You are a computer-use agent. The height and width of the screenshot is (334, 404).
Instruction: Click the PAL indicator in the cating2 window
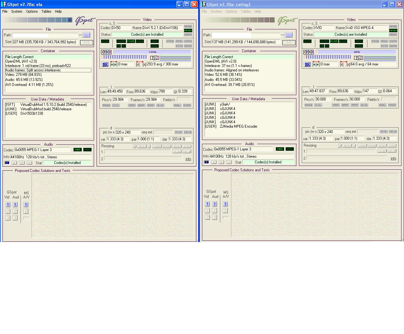(x=382, y=105)
